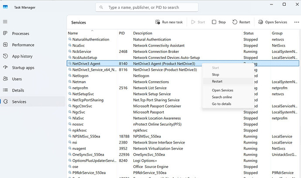Screen dimensions: 301x178
Task: Switch to App history page
Action: tap(22, 56)
